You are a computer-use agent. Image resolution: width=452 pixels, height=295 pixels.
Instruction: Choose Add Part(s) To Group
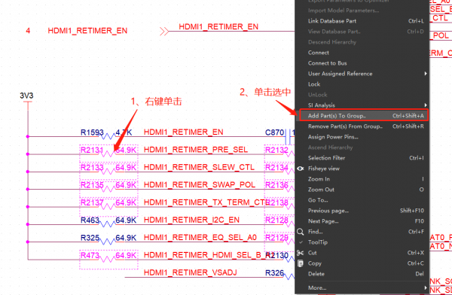(x=364, y=116)
